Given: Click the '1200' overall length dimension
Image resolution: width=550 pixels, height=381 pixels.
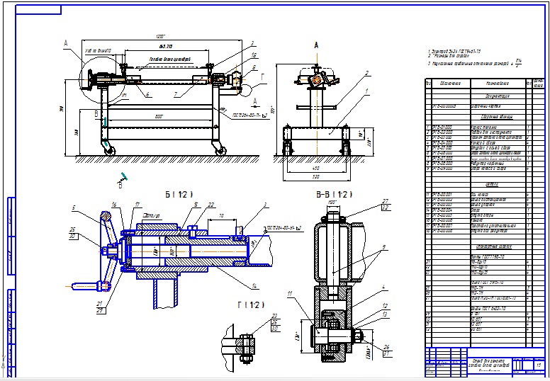Looking at the screenshot, I should pyautogui.click(x=160, y=36).
